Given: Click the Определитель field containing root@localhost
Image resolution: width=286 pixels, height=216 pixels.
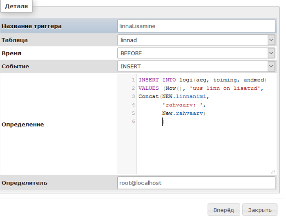Looking at the screenshot, I should click(x=196, y=183).
